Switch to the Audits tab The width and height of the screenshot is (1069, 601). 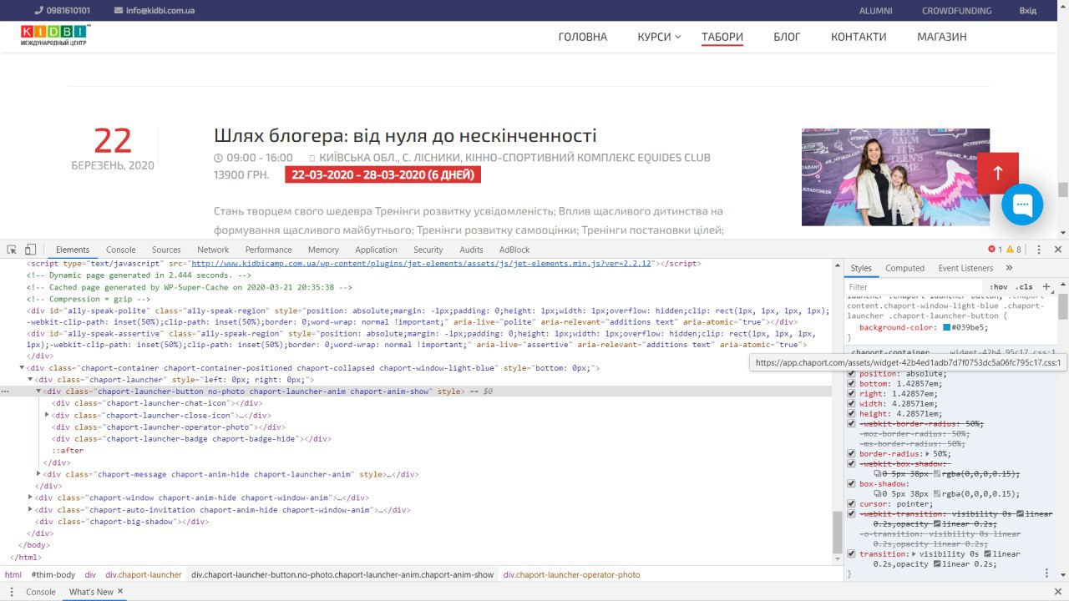471,250
